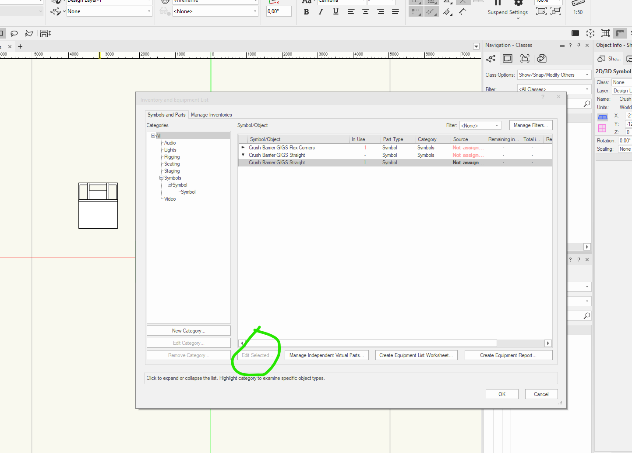Click the Manage Filters button
This screenshot has width=632, height=453.
point(530,125)
